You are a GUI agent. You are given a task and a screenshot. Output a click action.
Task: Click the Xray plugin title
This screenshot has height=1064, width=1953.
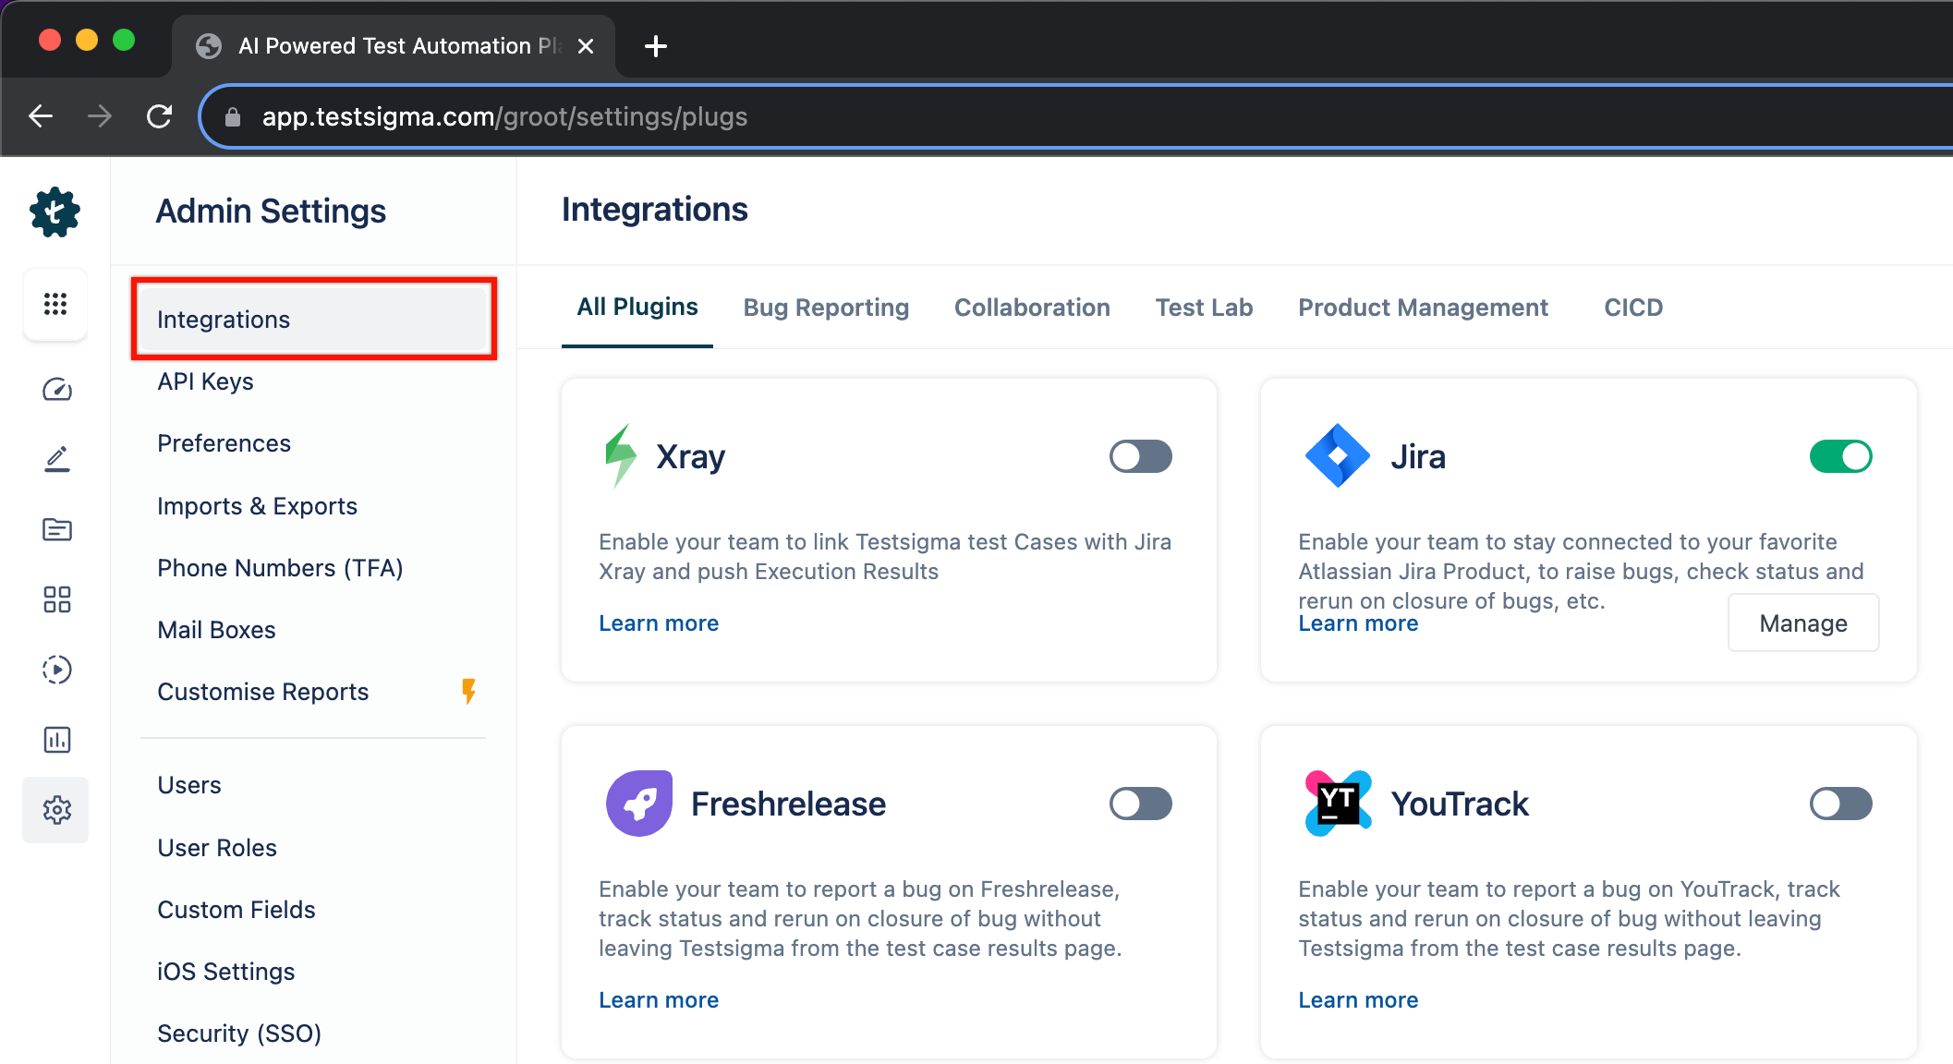click(x=690, y=456)
